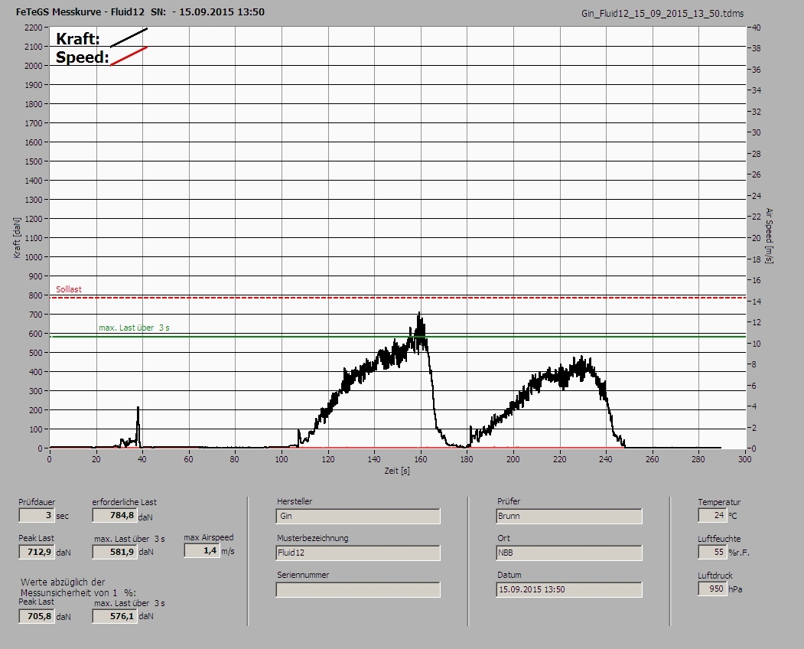Viewport: 804px width, 649px height.
Task: Select the Luftdruck field showing 950
Action: tap(712, 589)
